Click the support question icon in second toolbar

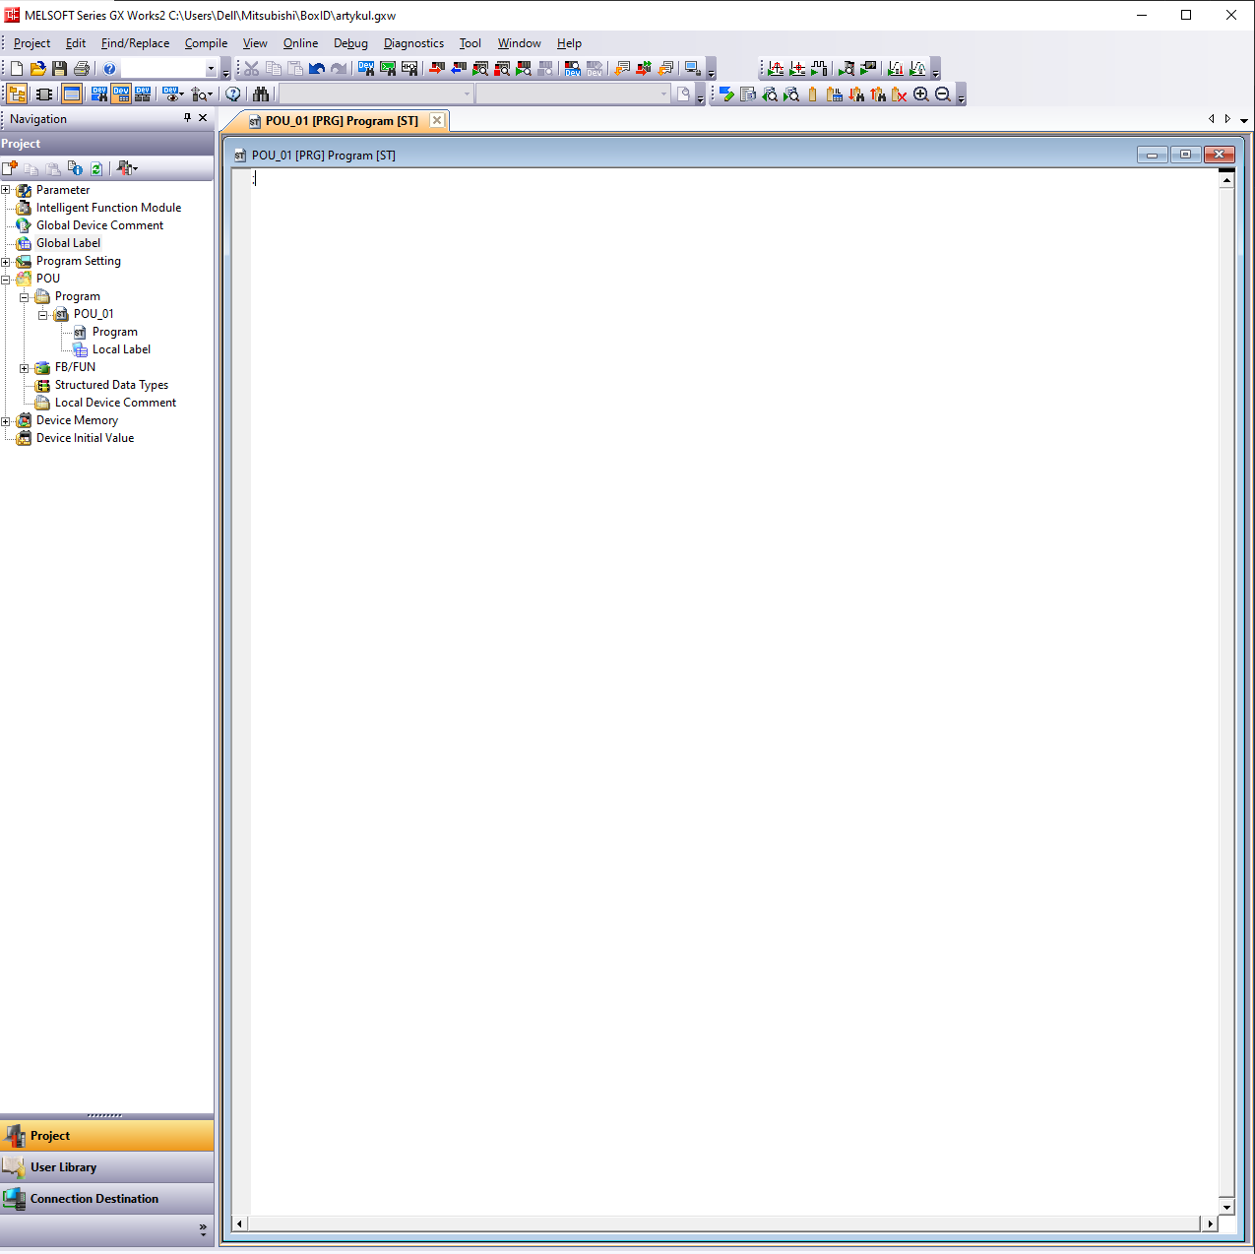point(233,94)
